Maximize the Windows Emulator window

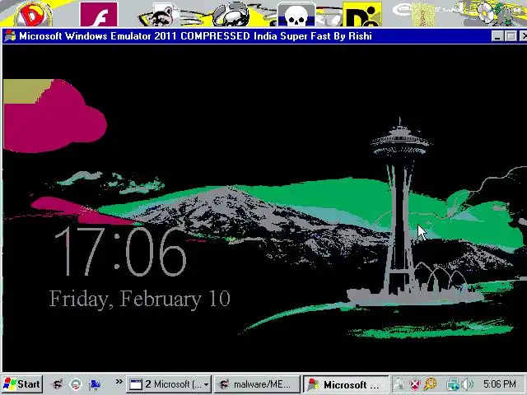click(x=511, y=36)
